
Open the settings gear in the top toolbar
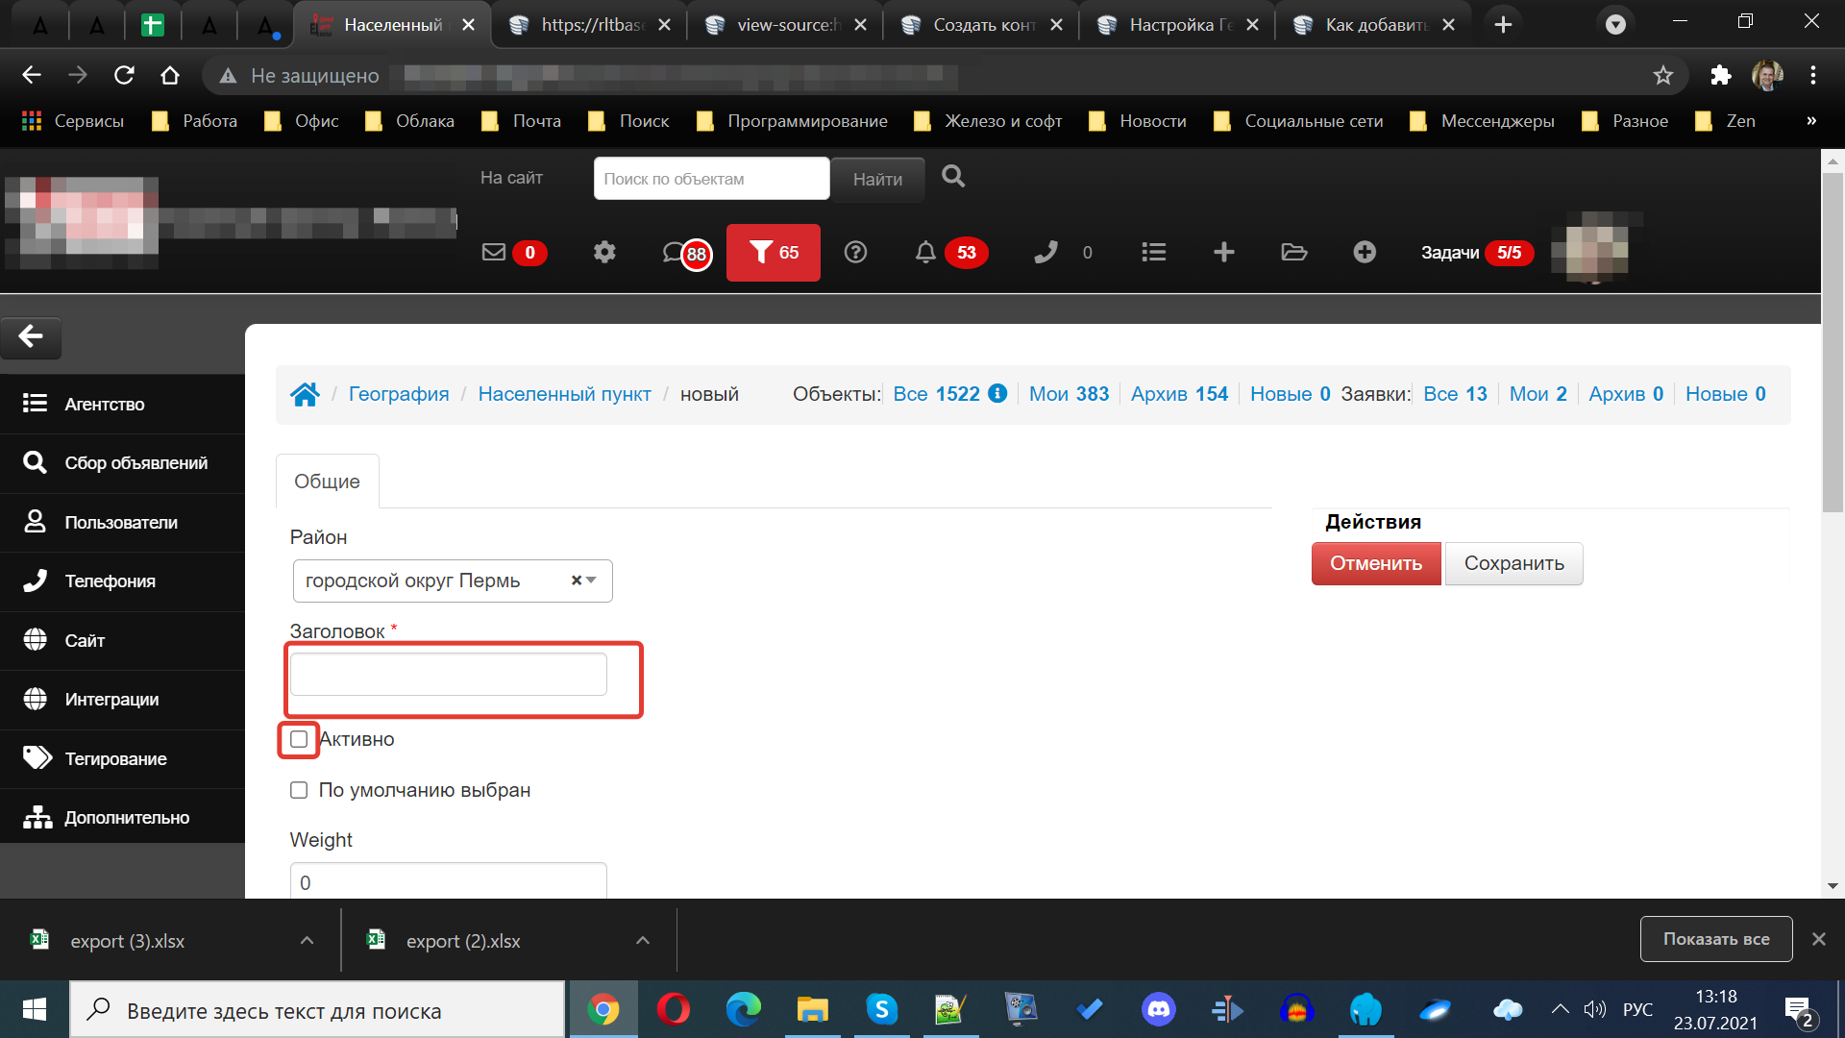(x=604, y=253)
